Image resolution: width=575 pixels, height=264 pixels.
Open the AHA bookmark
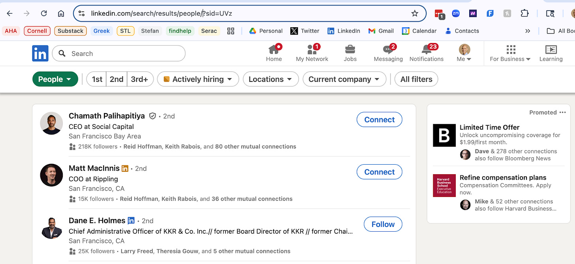click(x=11, y=31)
